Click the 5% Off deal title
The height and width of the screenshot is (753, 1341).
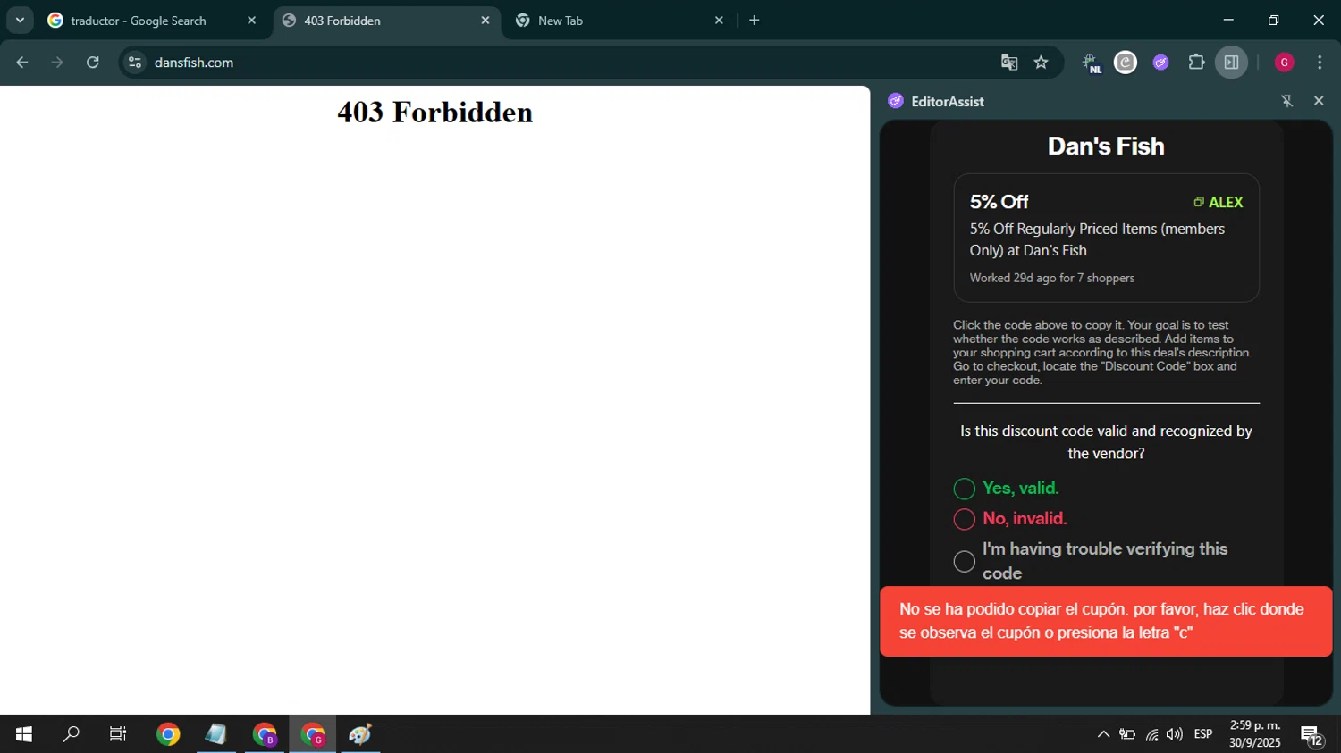click(x=999, y=202)
